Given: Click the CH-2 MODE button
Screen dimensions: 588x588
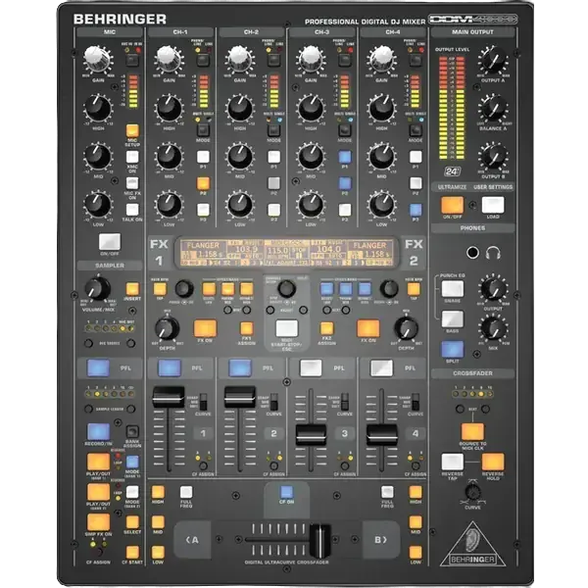Looking at the screenshot, I should click(273, 130).
